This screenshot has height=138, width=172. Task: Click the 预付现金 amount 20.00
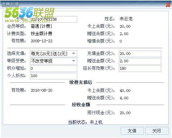click(125, 113)
